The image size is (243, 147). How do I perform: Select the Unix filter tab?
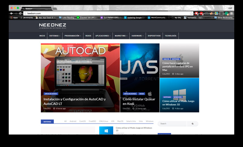point(141,121)
